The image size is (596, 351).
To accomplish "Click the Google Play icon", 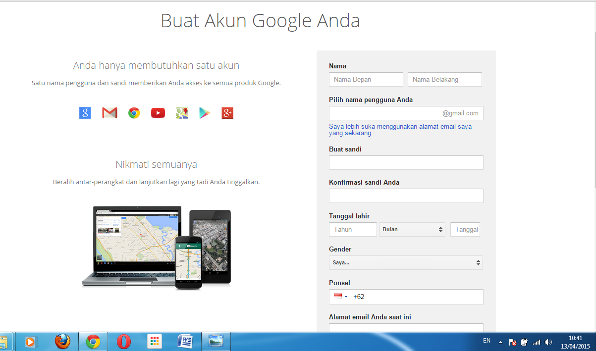I will (205, 113).
